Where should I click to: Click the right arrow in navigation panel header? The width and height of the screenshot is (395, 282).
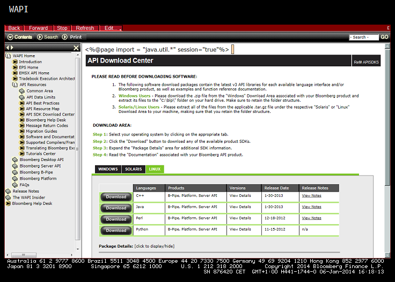pyautogui.click(x=12, y=48)
